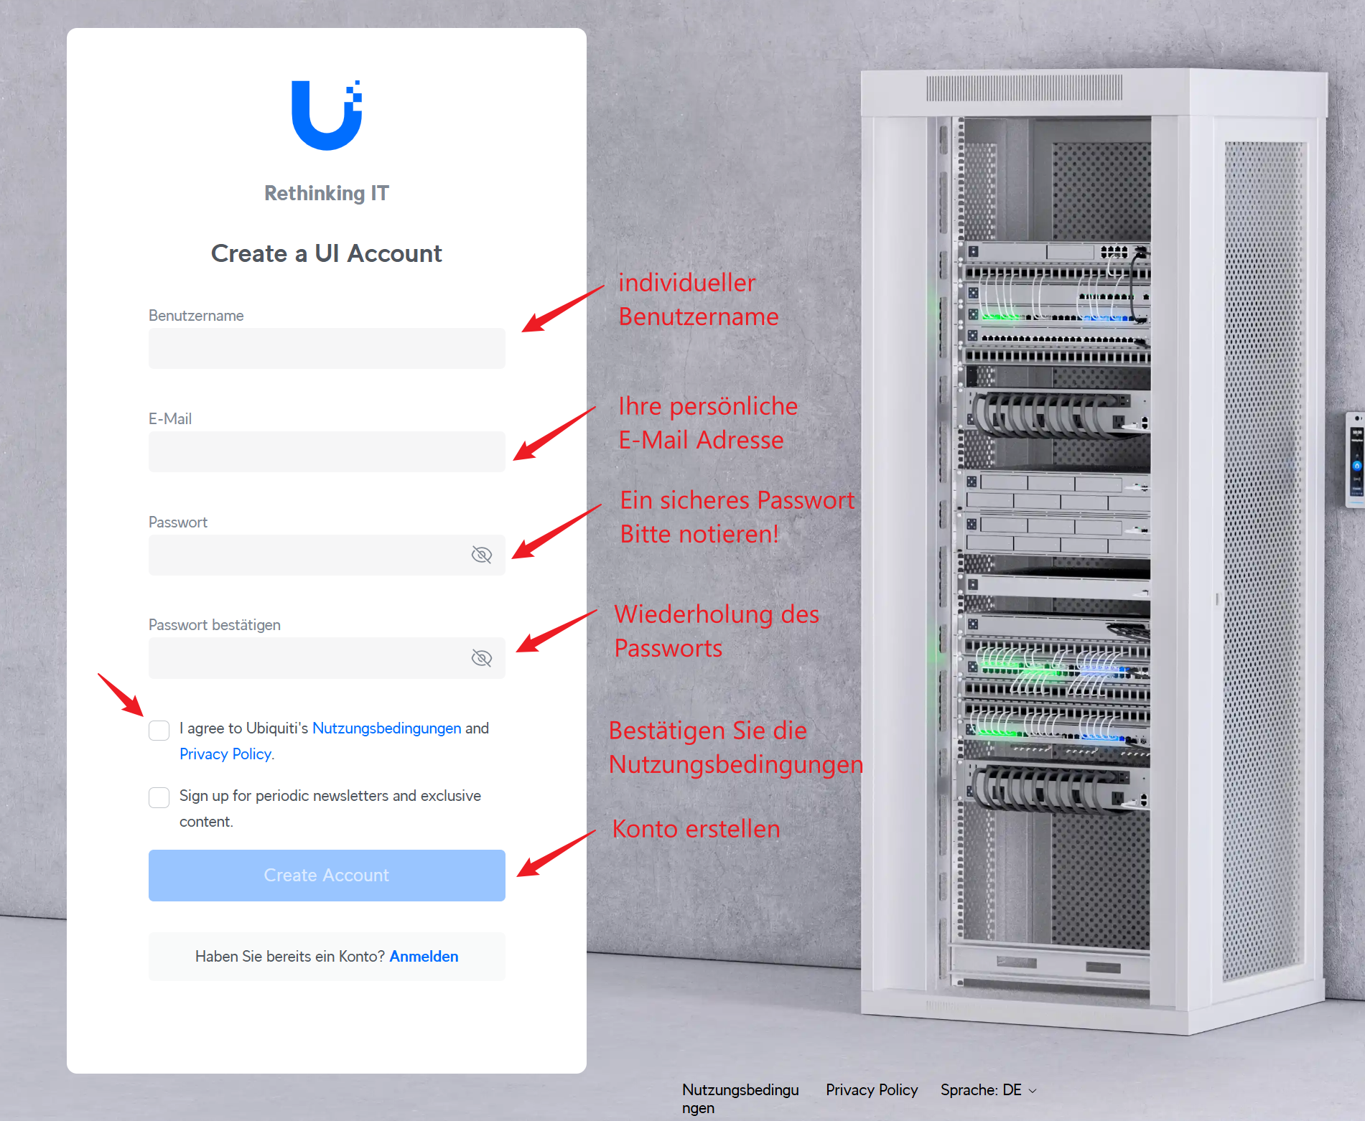
Task: Open the footer Privacy Policy link
Action: coord(872,1090)
